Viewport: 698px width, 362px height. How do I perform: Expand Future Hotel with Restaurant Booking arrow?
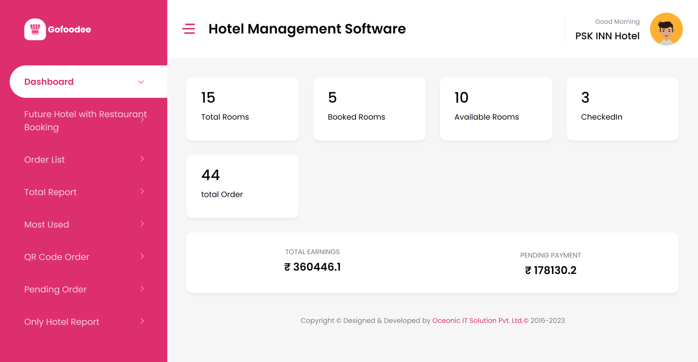[x=142, y=120]
